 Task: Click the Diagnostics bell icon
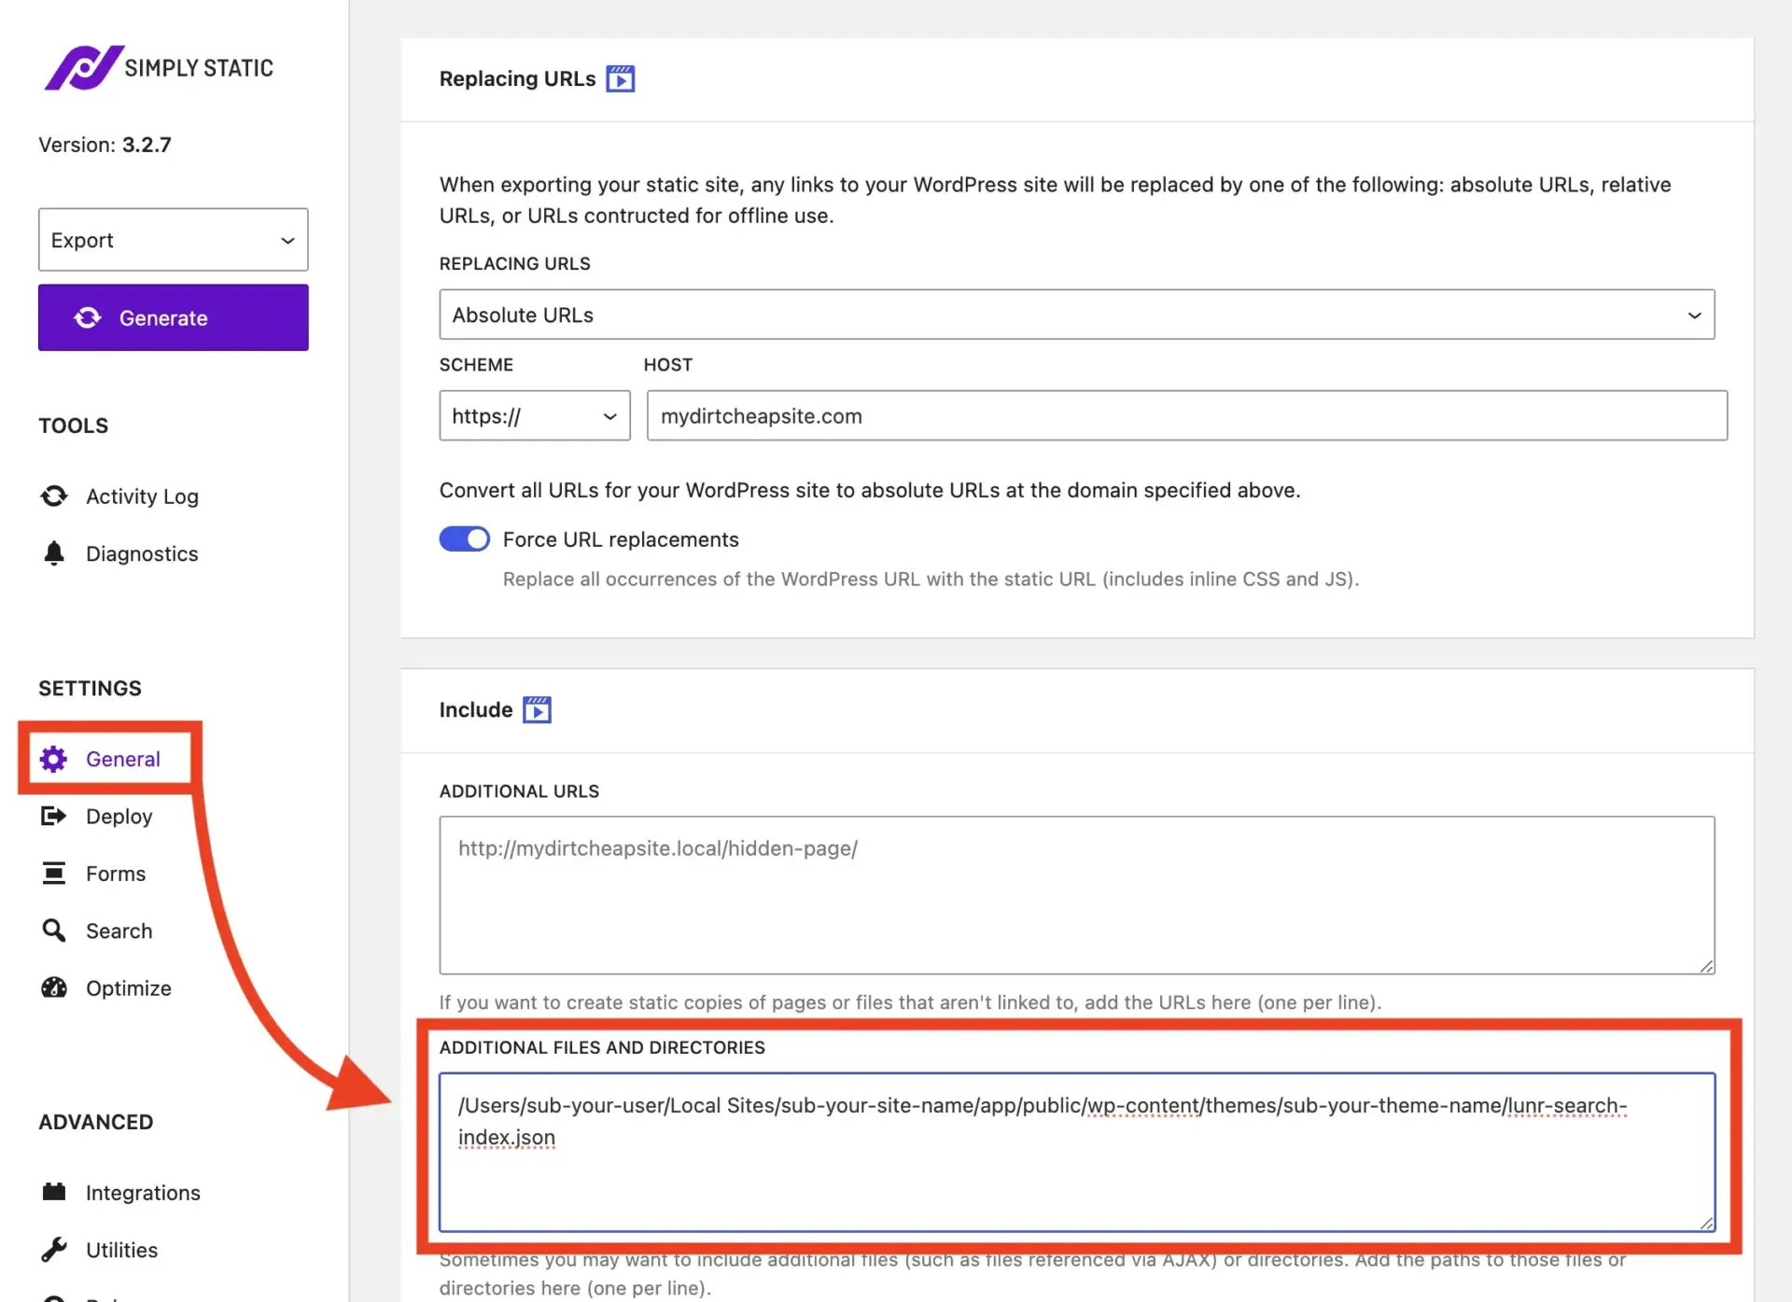click(x=54, y=553)
